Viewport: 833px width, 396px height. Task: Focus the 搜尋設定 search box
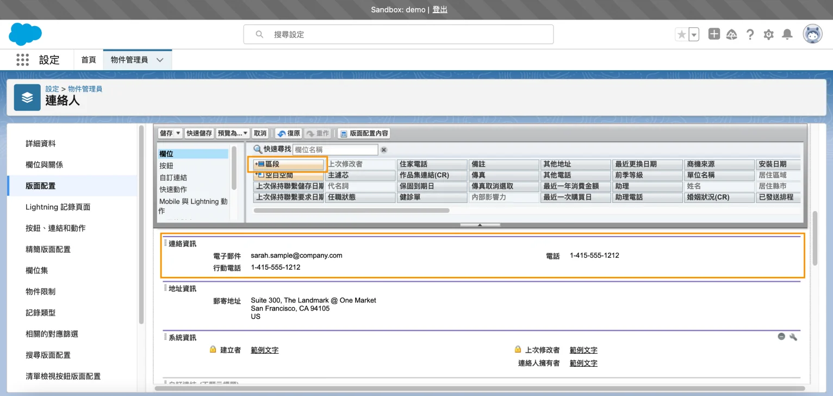point(399,34)
